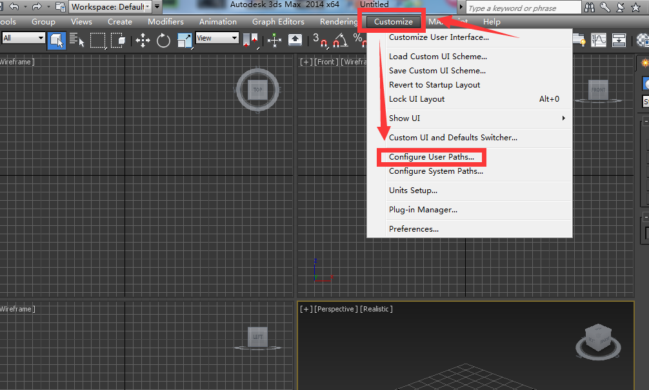Click the Left view ViewCube
649x390 pixels.
258,337
